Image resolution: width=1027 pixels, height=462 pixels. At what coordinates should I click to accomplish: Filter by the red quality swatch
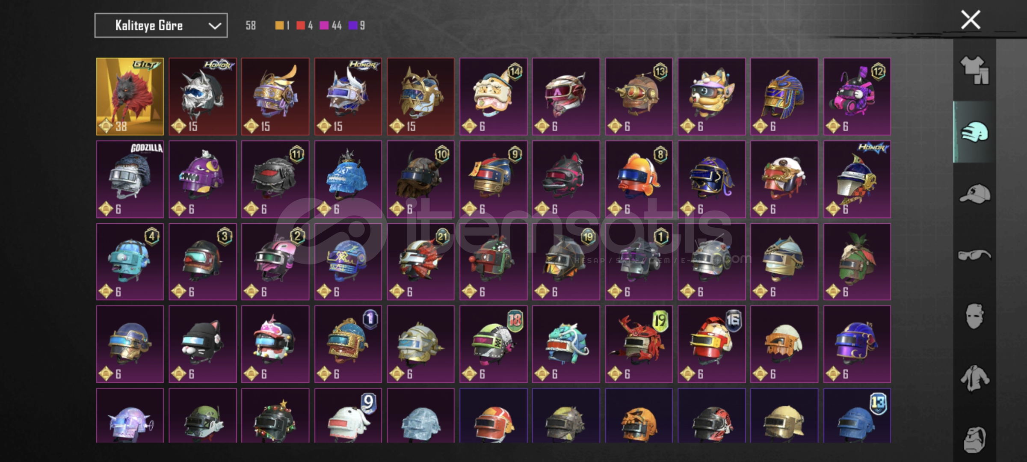click(301, 26)
